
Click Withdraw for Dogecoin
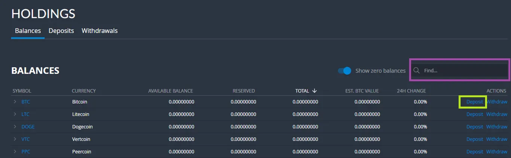click(497, 127)
